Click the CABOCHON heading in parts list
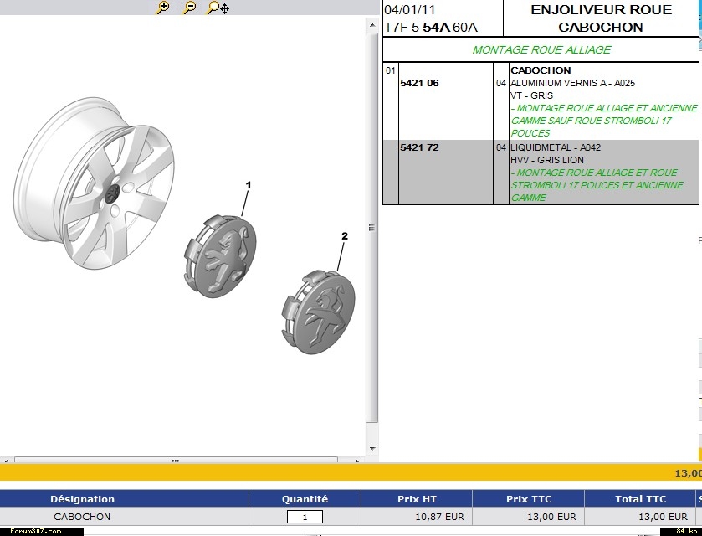702x536 pixels. tap(541, 70)
